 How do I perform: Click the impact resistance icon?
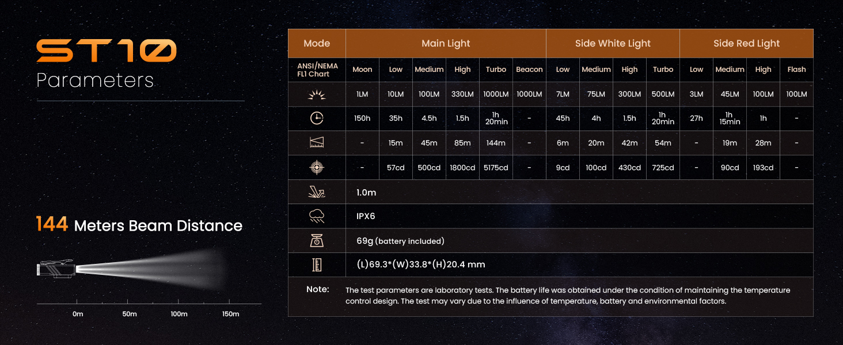(317, 192)
